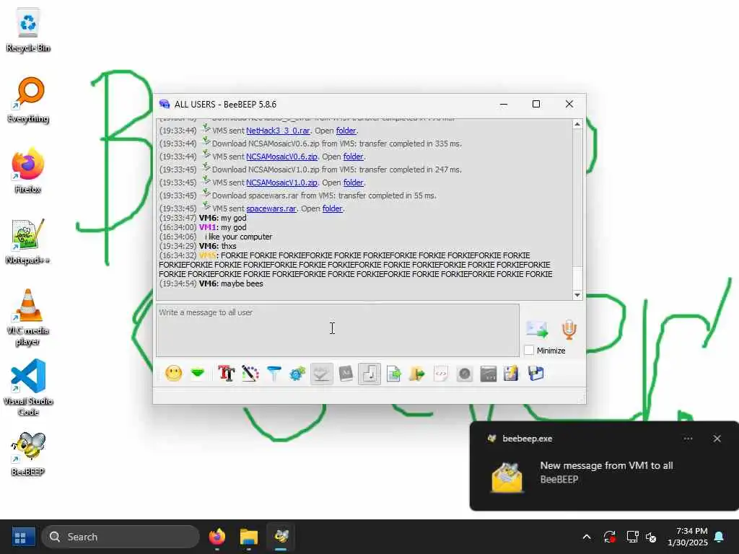The image size is (739, 554).
Task: Click the taskbar Search box
Action: coord(121,537)
